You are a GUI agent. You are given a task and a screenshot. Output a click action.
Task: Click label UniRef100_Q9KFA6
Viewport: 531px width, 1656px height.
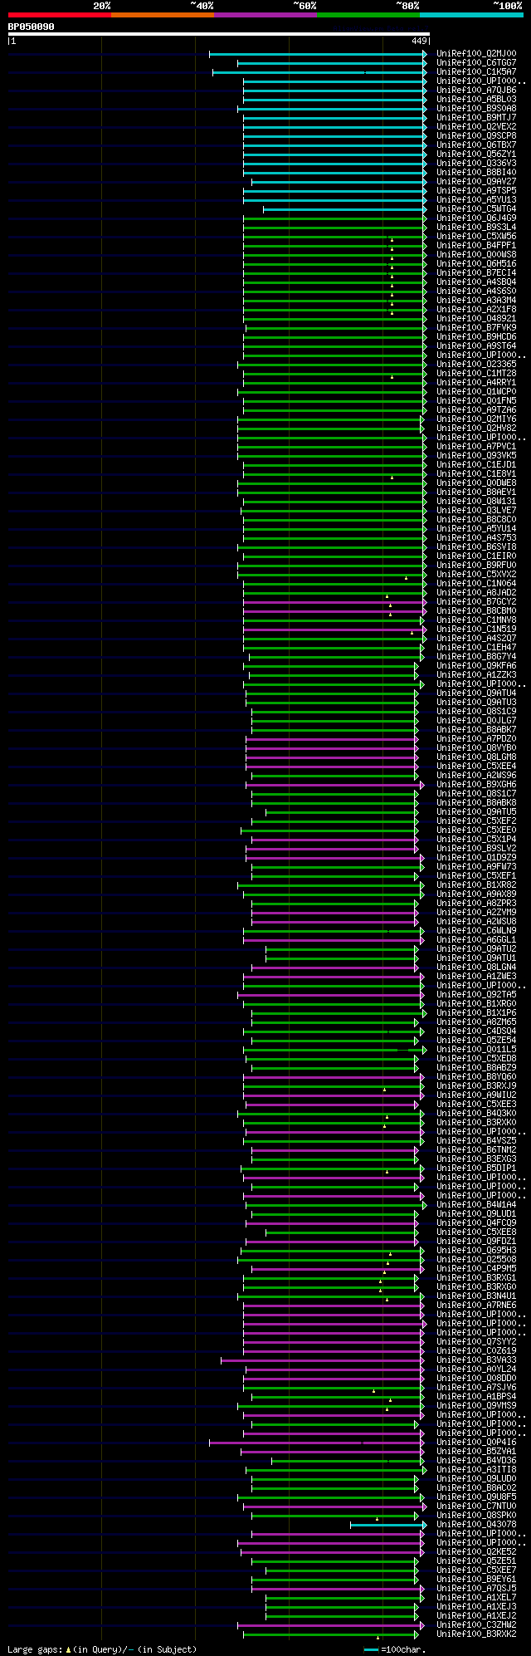click(x=476, y=665)
